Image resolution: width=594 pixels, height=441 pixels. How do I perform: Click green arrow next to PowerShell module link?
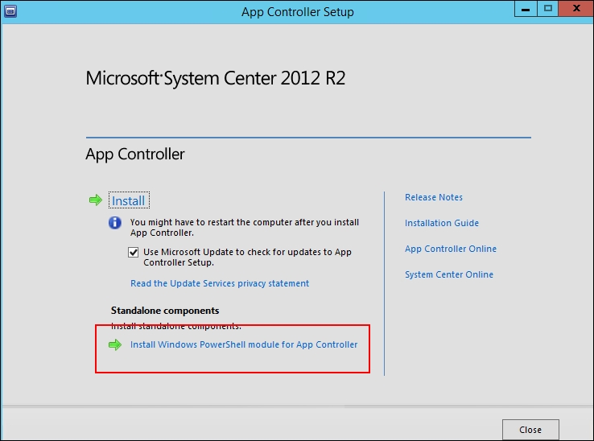(x=115, y=344)
